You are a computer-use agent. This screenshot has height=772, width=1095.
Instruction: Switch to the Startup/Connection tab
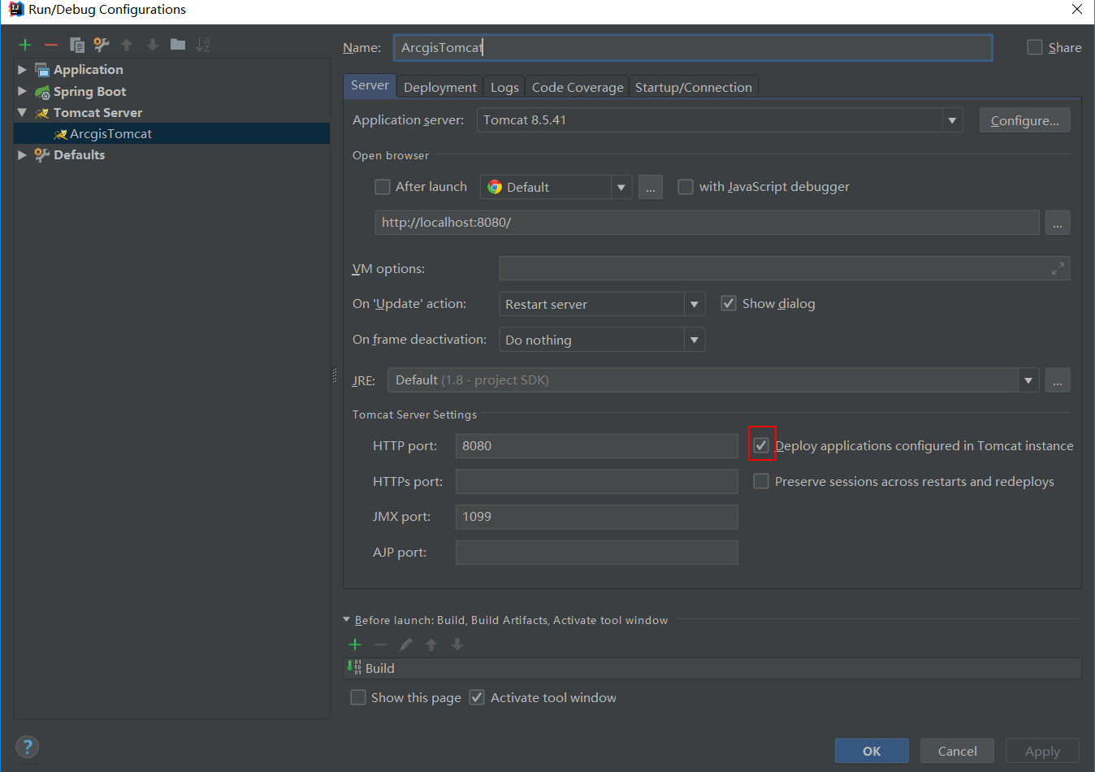tap(694, 87)
